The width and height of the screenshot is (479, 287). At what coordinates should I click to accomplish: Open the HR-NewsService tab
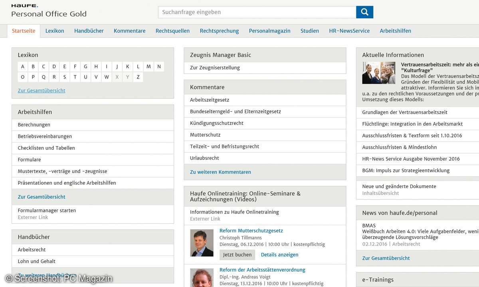(349, 31)
